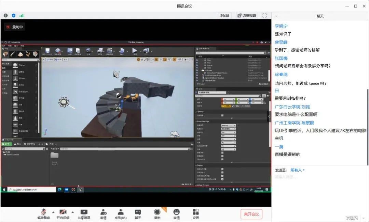Unmute the microphone via 解除静音
Viewport: 369px width, 222px height.
pos(43,214)
